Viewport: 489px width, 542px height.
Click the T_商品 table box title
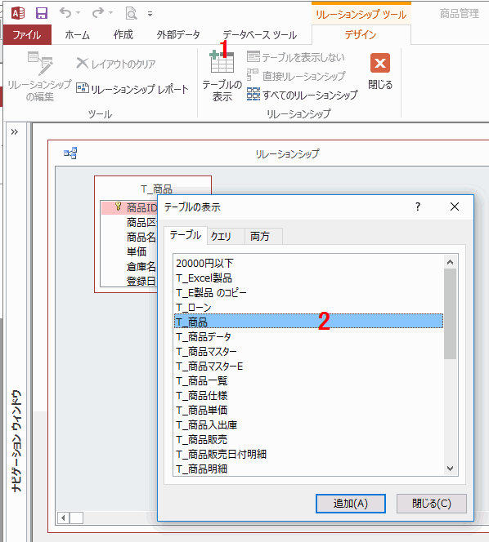point(156,189)
